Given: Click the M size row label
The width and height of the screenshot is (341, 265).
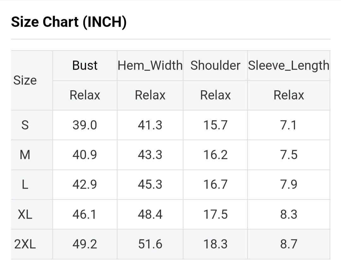Looking at the screenshot, I should (25, 155).
